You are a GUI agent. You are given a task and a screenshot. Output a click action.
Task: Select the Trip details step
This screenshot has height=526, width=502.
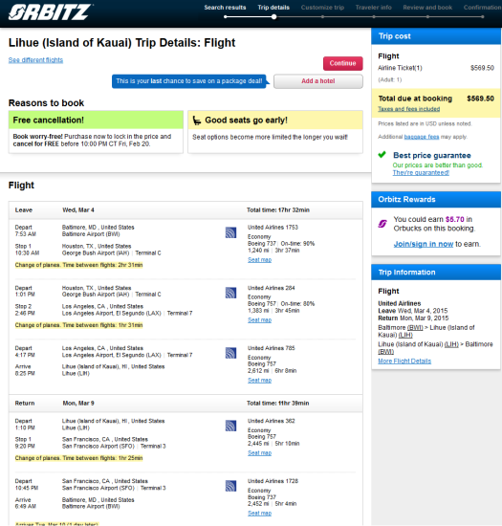pyautogui.click(x=273, y=8)
